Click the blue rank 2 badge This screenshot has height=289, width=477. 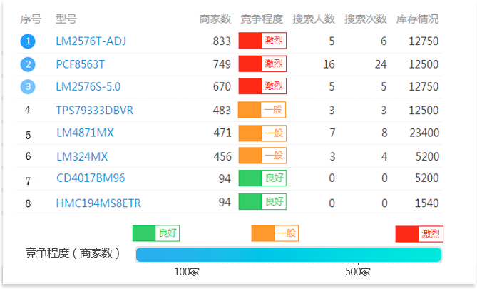(x=28, y=64)
